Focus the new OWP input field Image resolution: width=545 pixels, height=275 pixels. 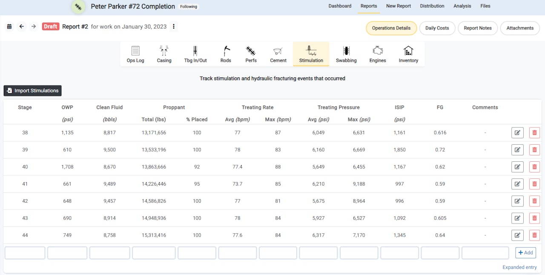67,253
